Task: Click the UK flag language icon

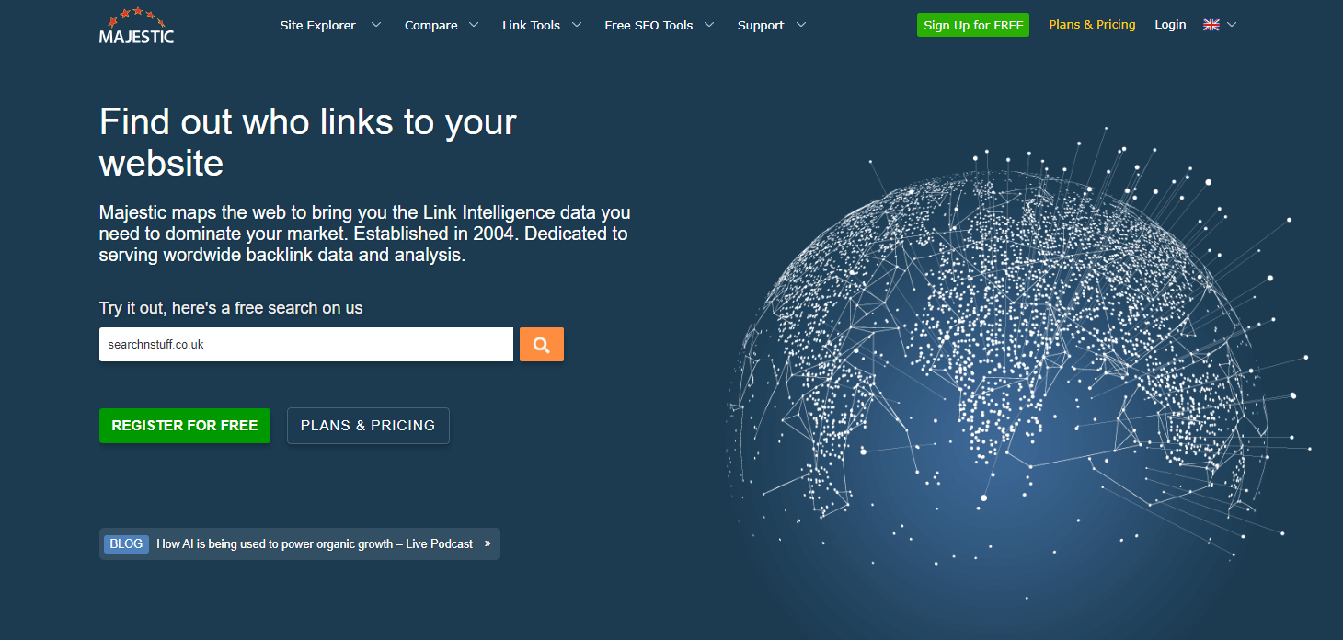Action: [x=1211, y=25]
